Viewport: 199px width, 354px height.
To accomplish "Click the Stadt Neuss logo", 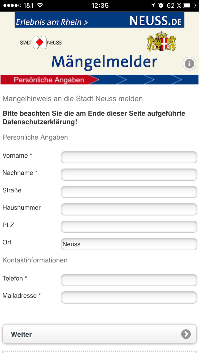I will point(41,42).
